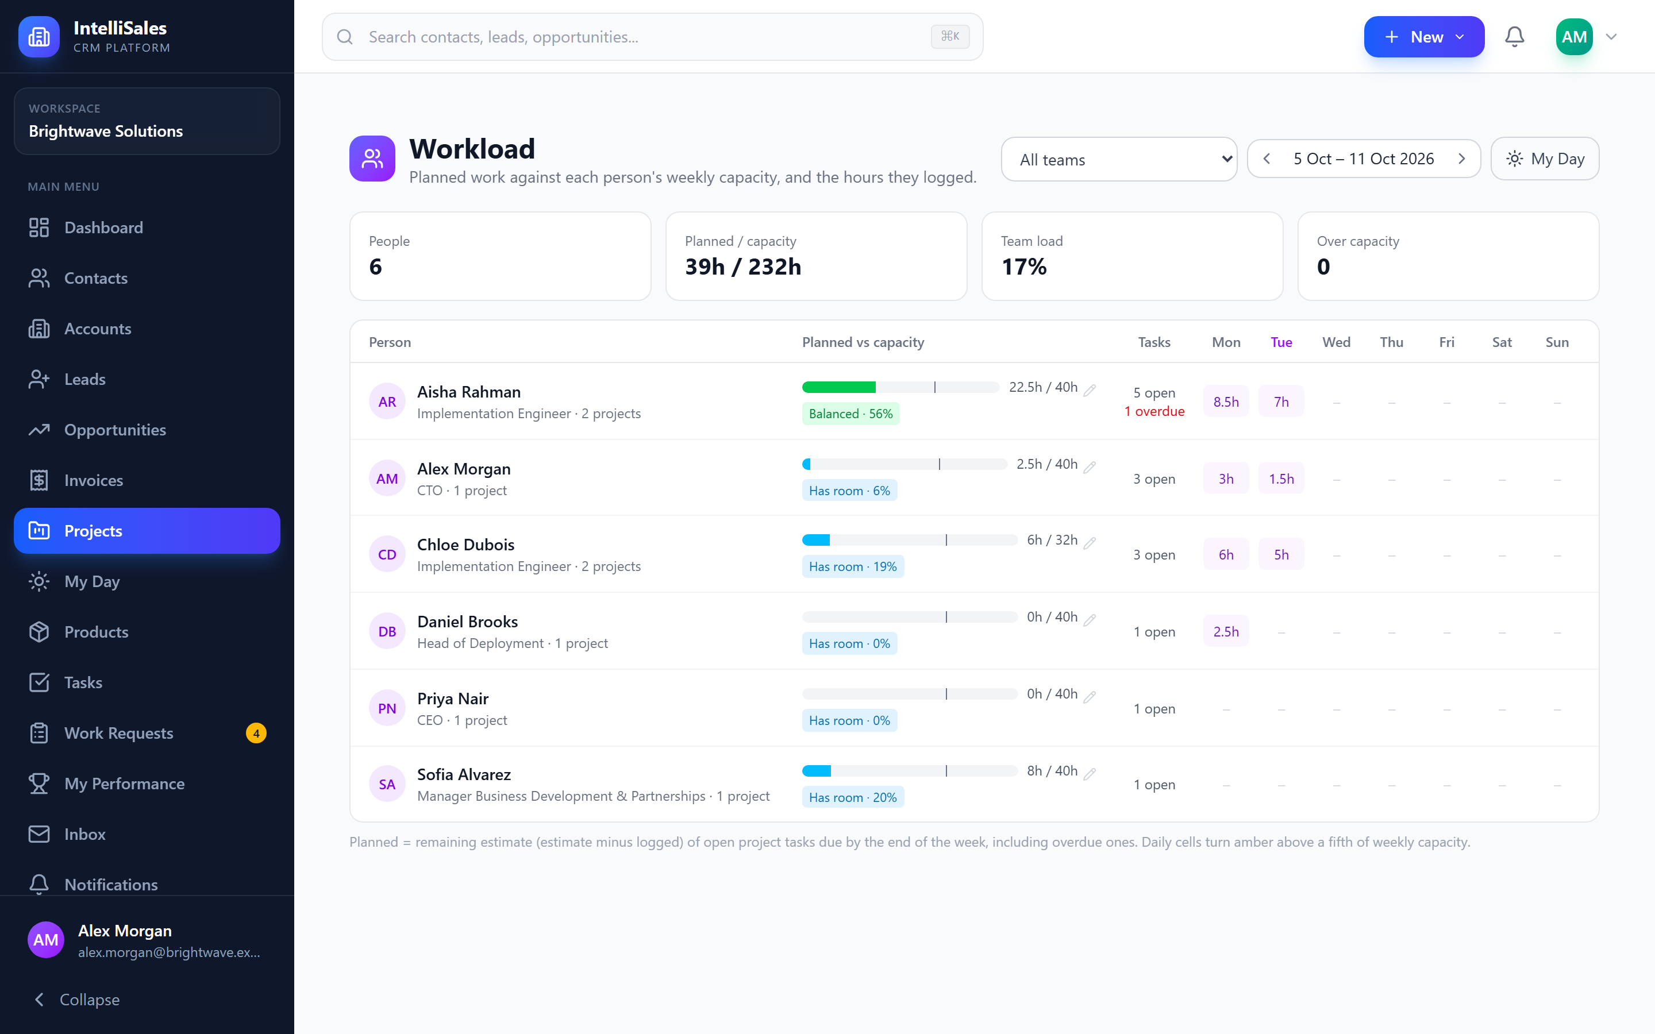1655x1034 pixels.
Task: Click Sofia Alvarez's planned capacity bar
Action: tap(910, 771)
